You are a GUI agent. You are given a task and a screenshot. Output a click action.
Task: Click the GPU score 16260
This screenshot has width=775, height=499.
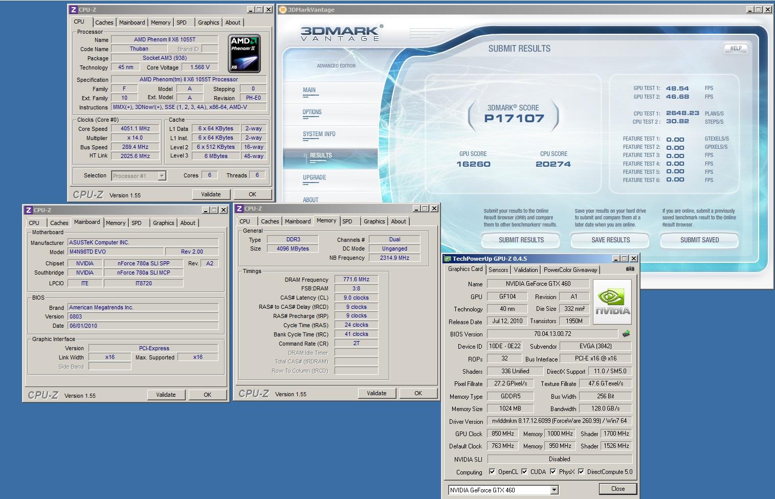(473, 164)
